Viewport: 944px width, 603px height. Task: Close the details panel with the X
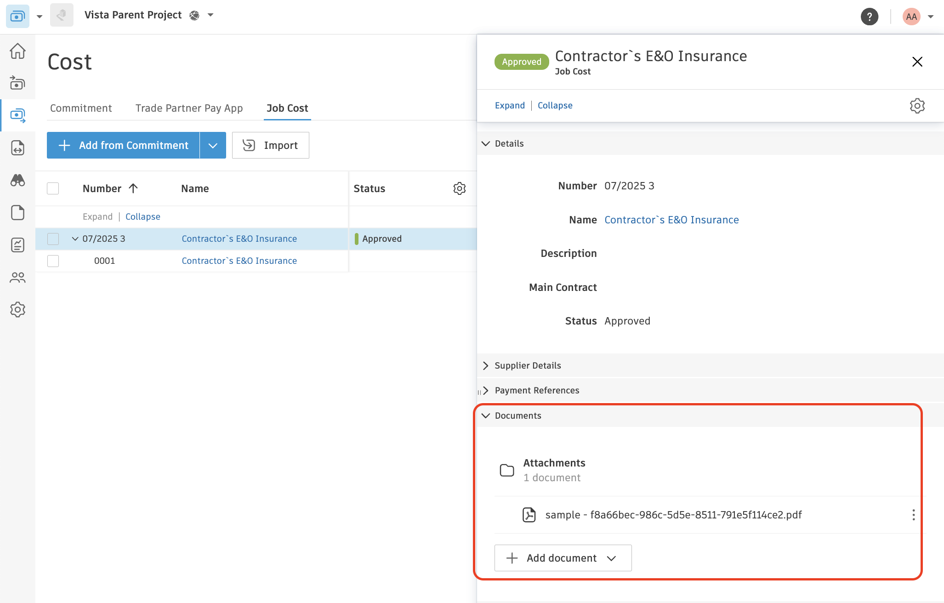click(x=917, y=62)
